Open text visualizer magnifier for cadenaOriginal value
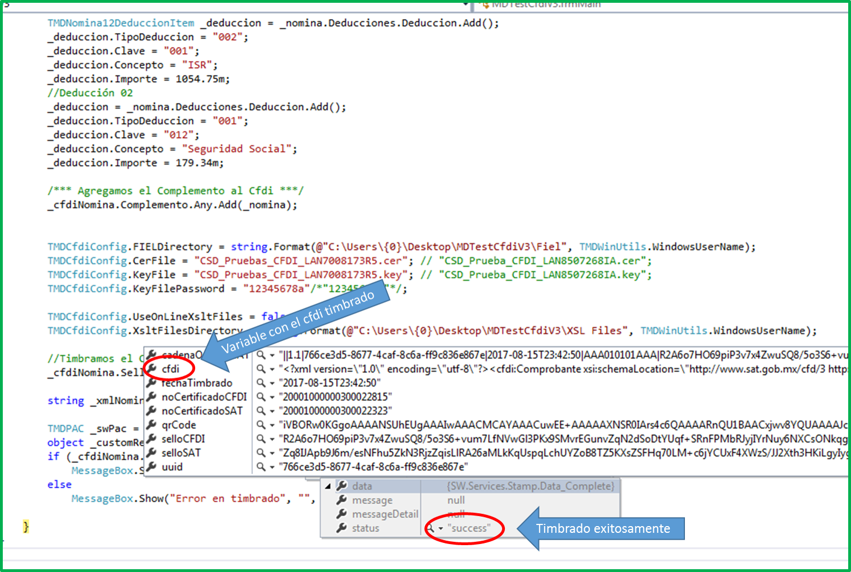851x572 pixels. pos(261,355)
